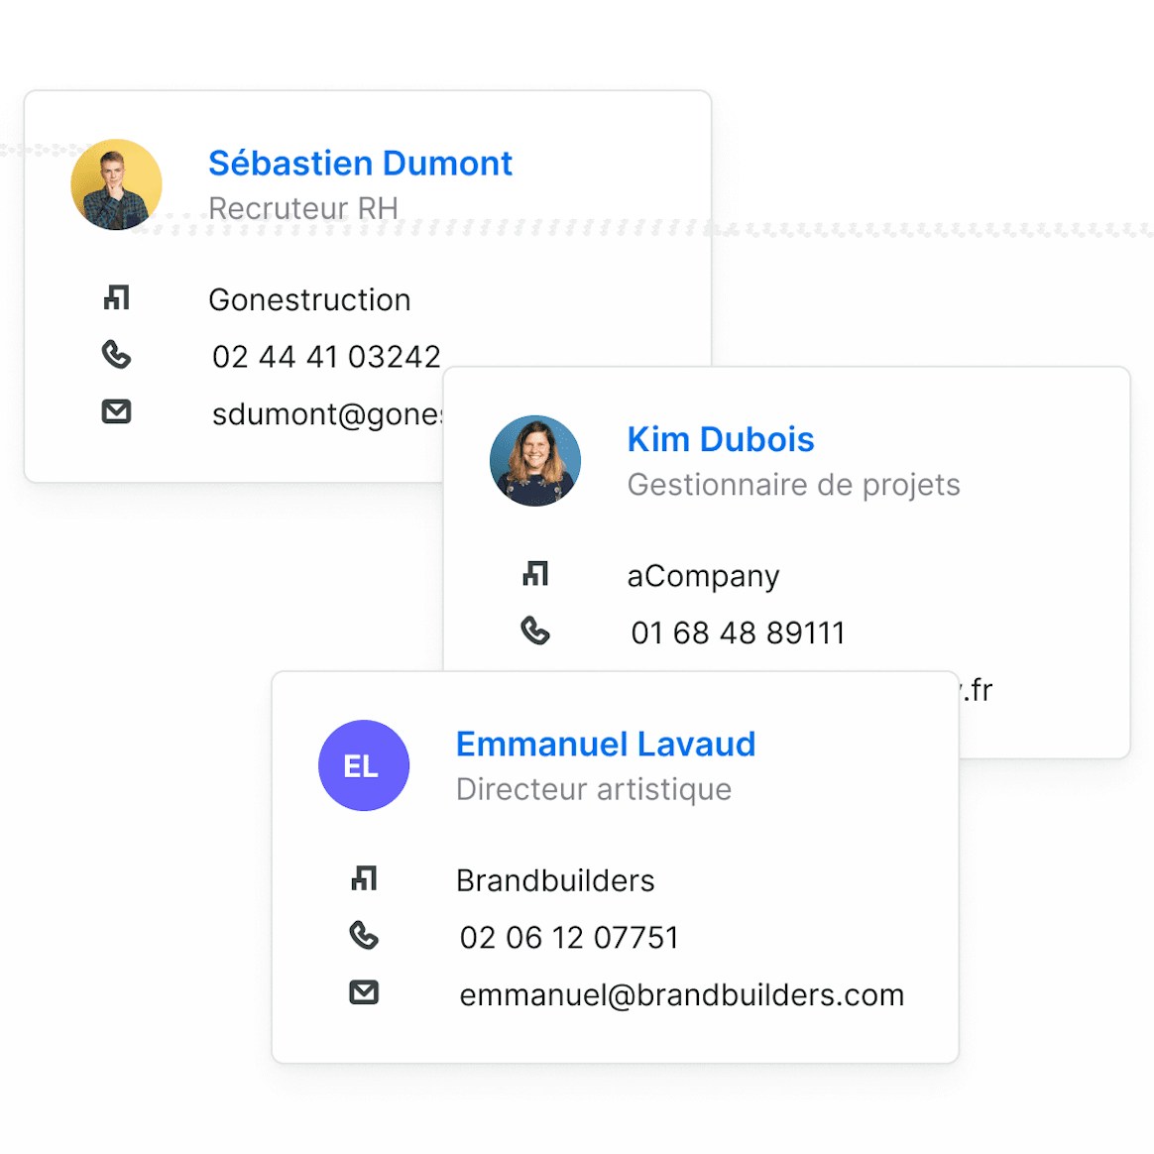Click the phone icon next to 02 06 12 07751
The height and width of the screenshot is (1154, 1154).
[364, 936]
